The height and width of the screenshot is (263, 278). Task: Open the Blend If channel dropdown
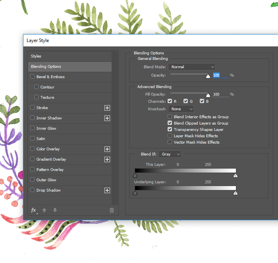[x=170, y=154]
